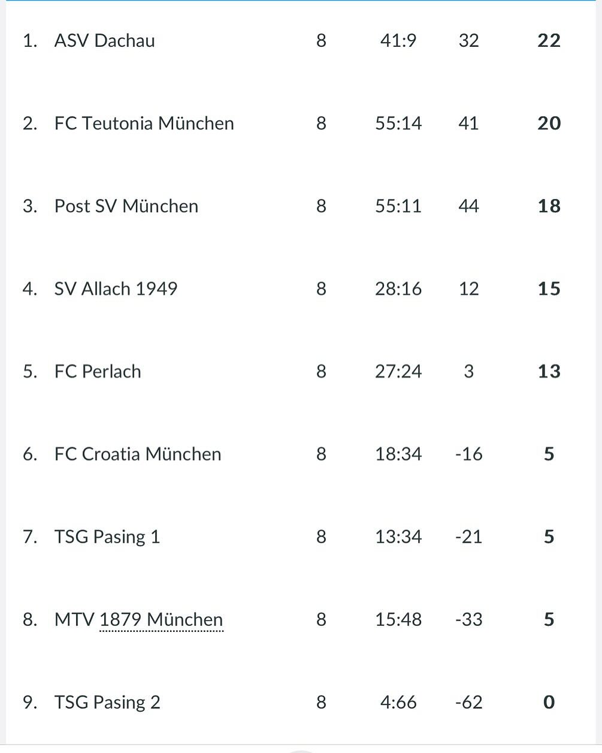Viewport: 602px width, 753px height.
Task: Open the TSG Pasing 1 team page
Action: click(107, 537)
